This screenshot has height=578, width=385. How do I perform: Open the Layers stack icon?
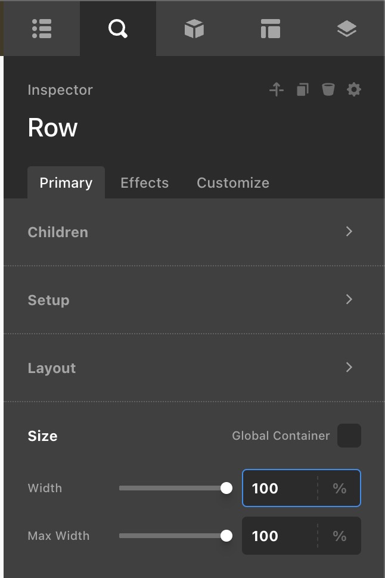(x=347, y=29)
